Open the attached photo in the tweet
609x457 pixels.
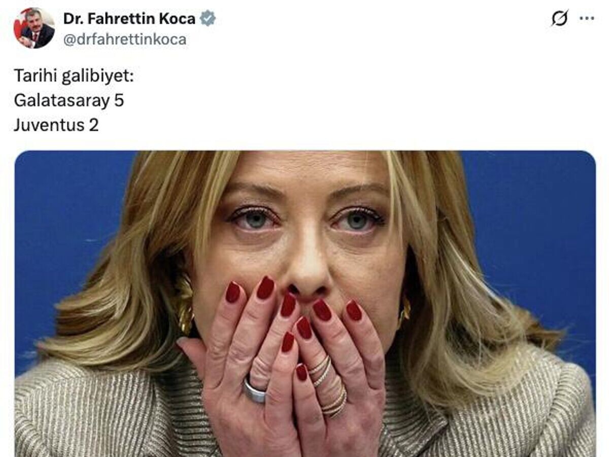(x=305, y=304)
